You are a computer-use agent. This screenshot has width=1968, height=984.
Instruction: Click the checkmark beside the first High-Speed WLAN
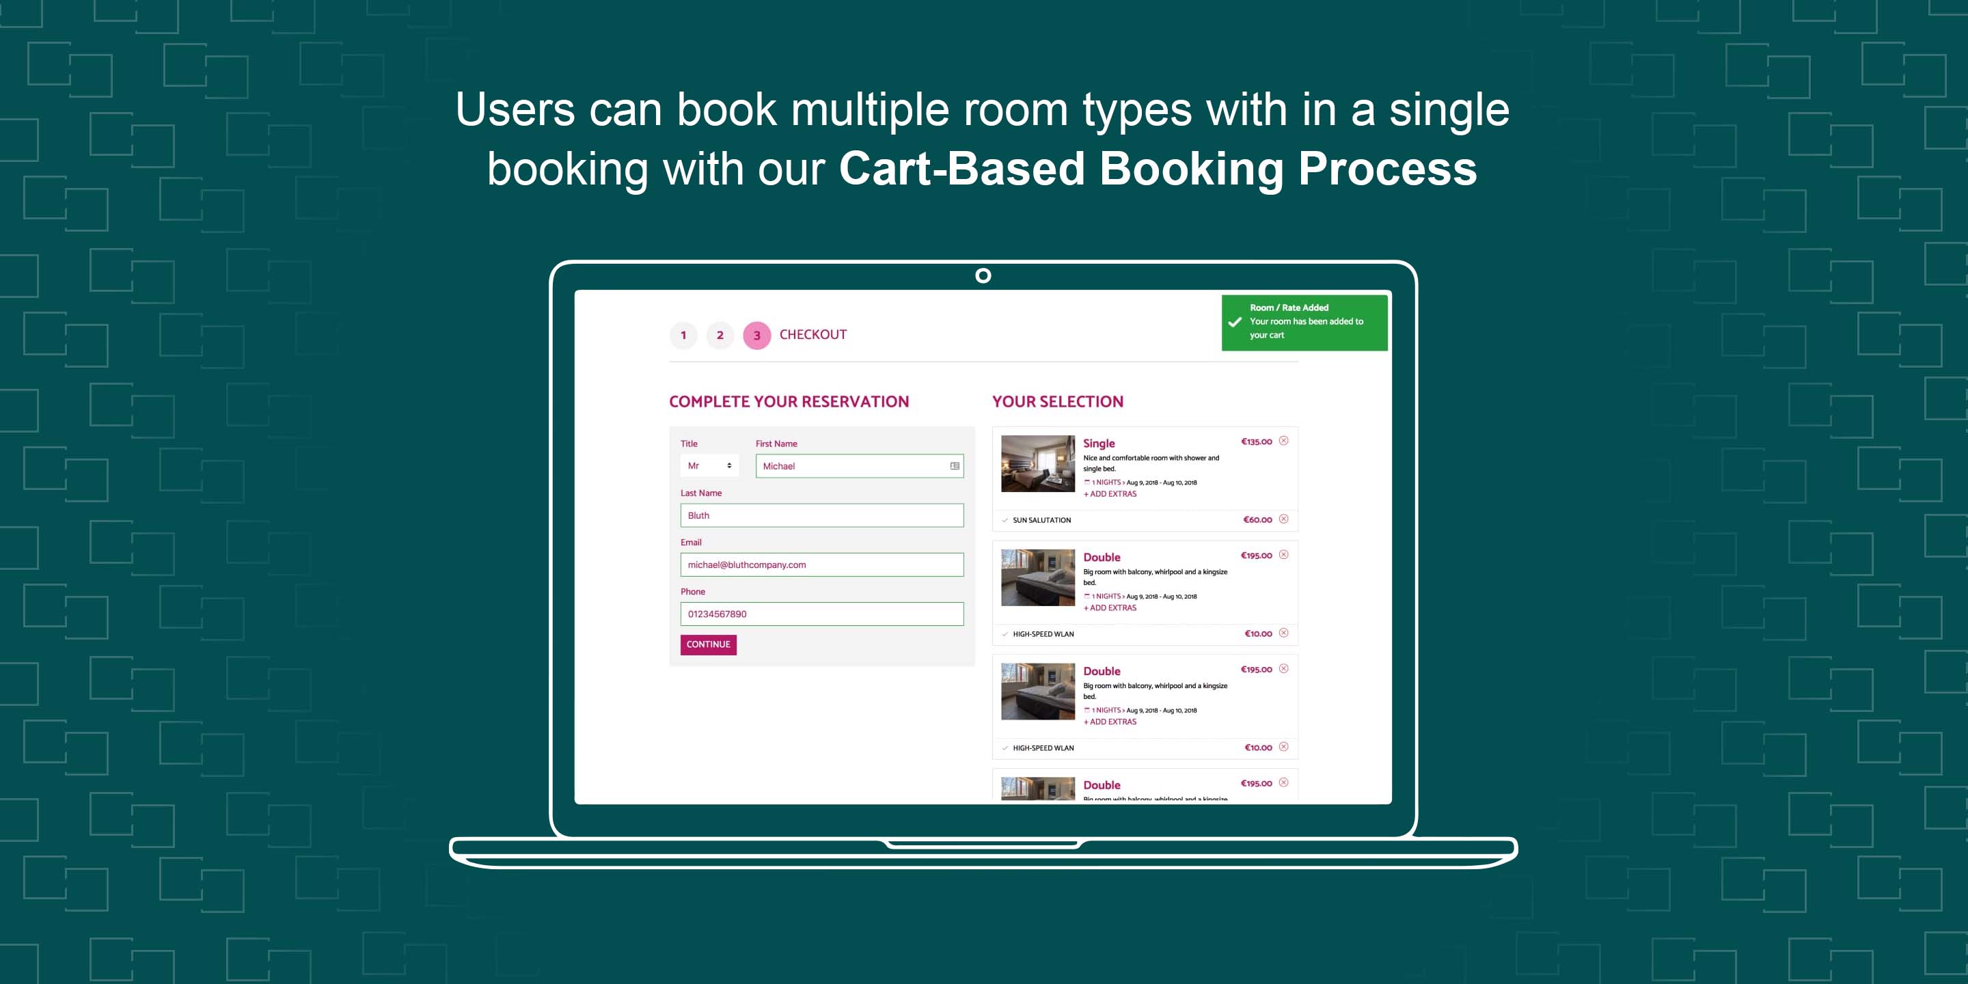click(1004, 634)
